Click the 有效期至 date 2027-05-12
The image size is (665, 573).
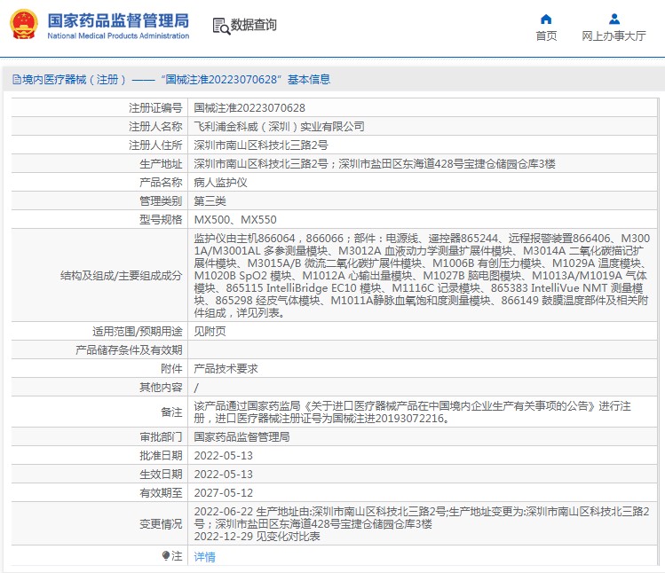223,492
